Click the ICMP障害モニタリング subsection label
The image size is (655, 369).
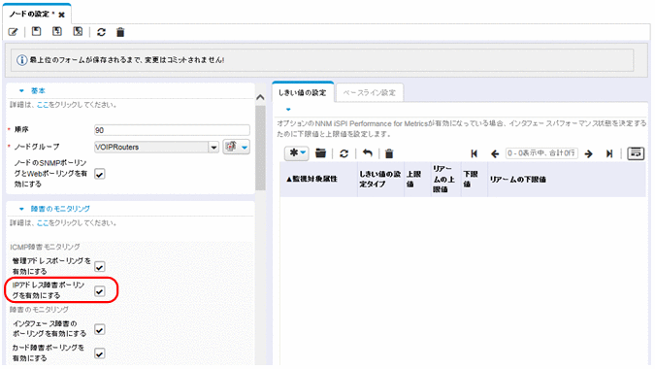point(45,247)
